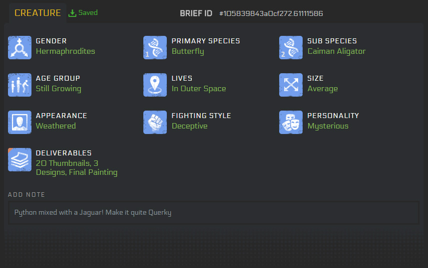Screen dimensions: 428x268
Task: Open the Lives location pin icon
Action: coord(155,85)
